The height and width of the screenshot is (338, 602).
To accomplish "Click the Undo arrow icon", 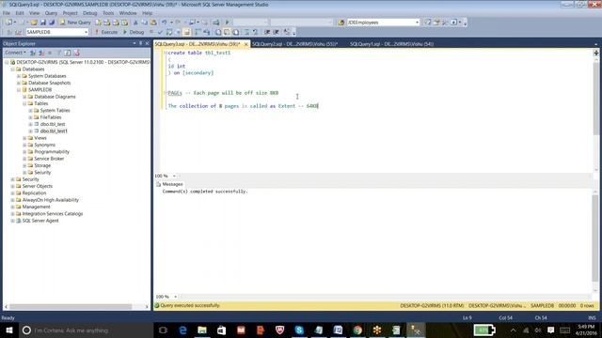I will 165,23.
